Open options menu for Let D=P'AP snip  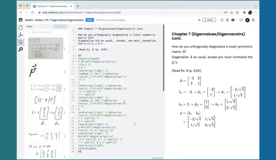65,157
